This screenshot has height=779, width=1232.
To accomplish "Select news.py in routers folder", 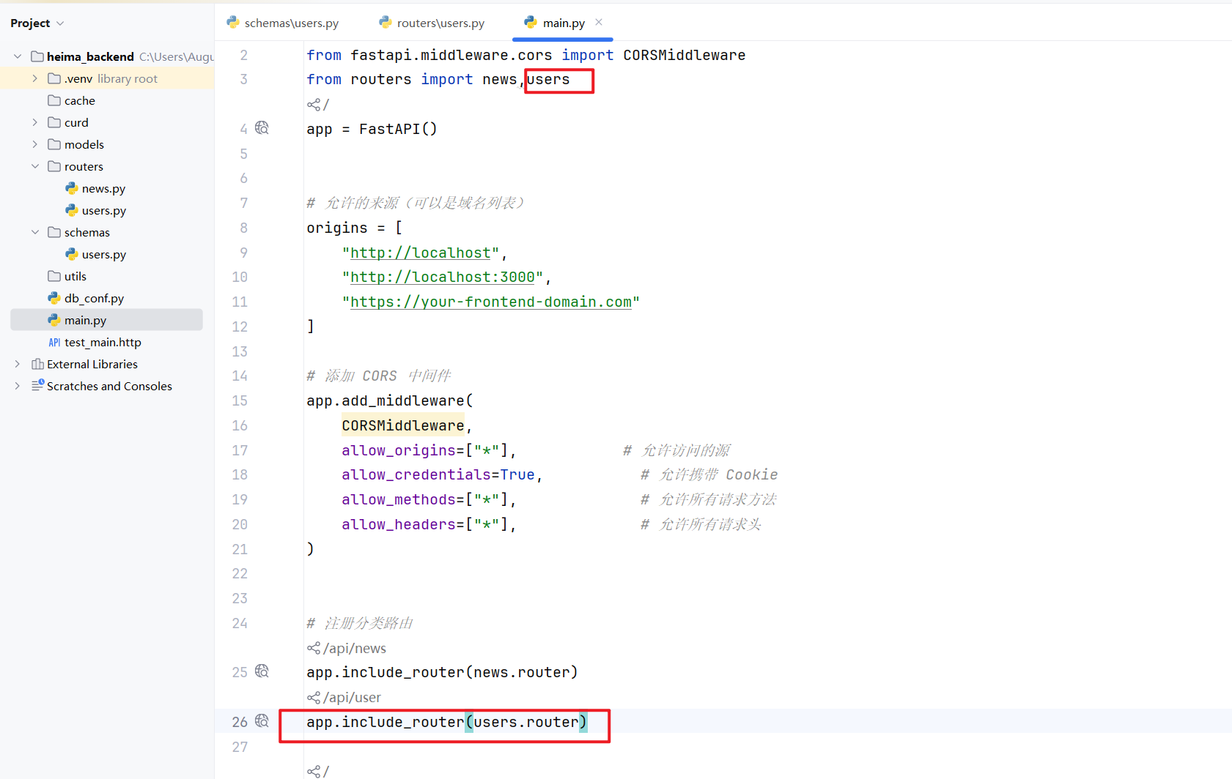I will pos(103,188).
